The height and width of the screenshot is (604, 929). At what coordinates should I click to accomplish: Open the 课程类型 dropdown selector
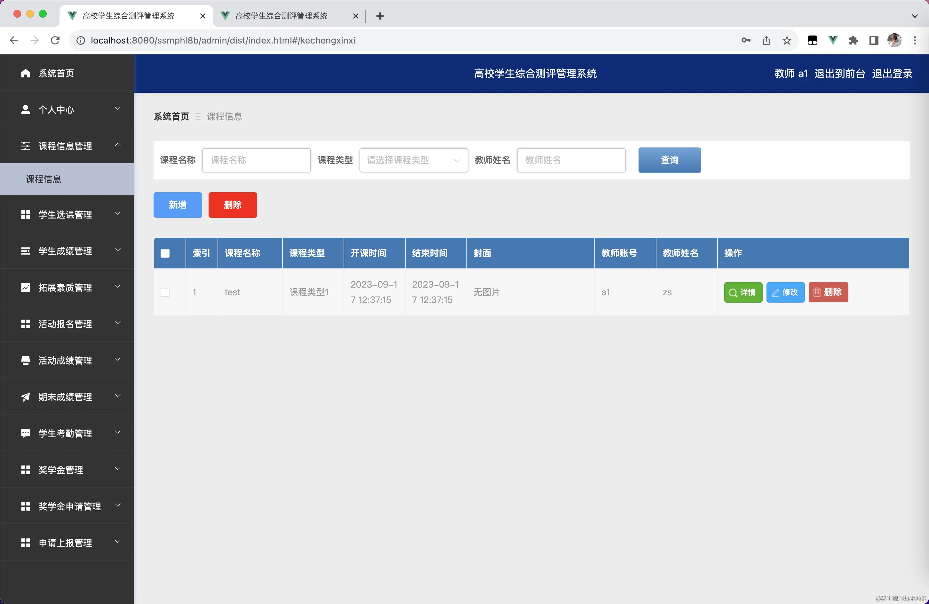[x=413, y=160]
